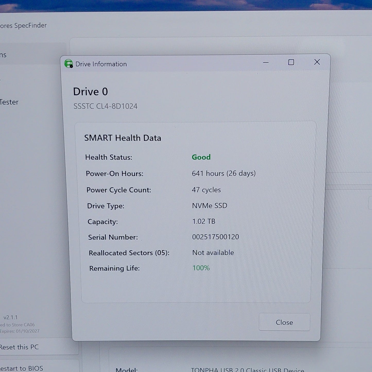Minimize the Drive Information window
This screenshot has width=372, height=372.
pyautogui.click(x=266, y=62)
